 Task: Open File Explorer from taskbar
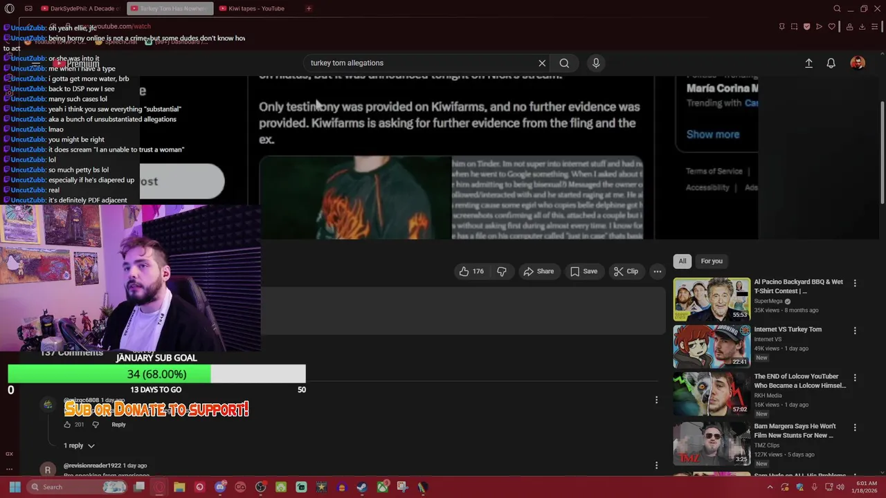tap(179, 487)
